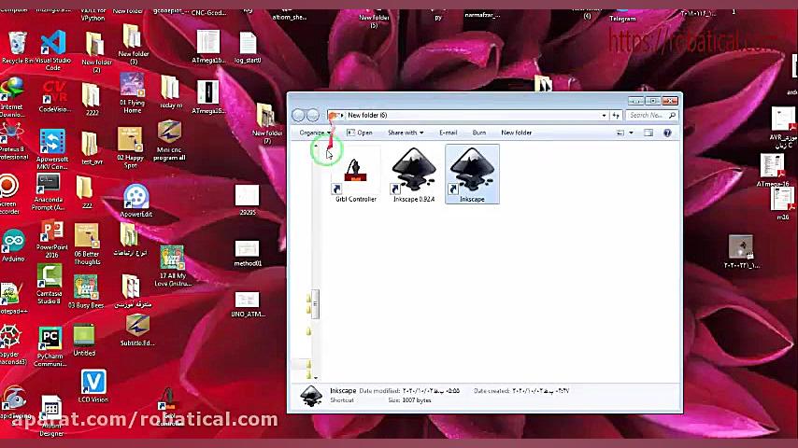Focus the Explorer search box
798x448 pixels.
pyautogui.click(x=652, y=116)
